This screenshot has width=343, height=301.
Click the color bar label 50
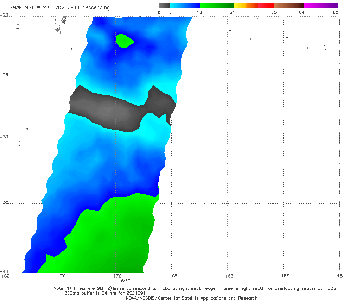pyautogui.click(x=274, y=12)
